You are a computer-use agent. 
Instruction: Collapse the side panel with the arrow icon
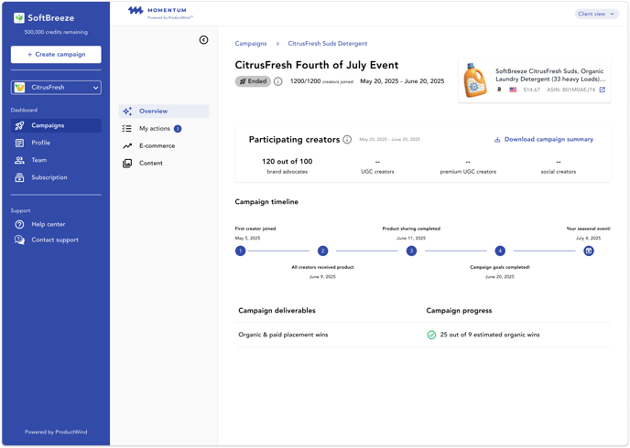click(x=203, y=39)
